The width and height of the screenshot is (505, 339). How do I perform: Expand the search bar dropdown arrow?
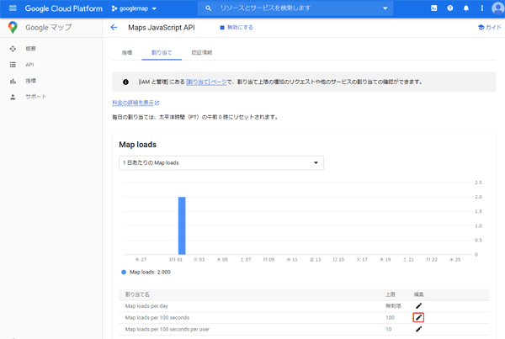(385, 8)
